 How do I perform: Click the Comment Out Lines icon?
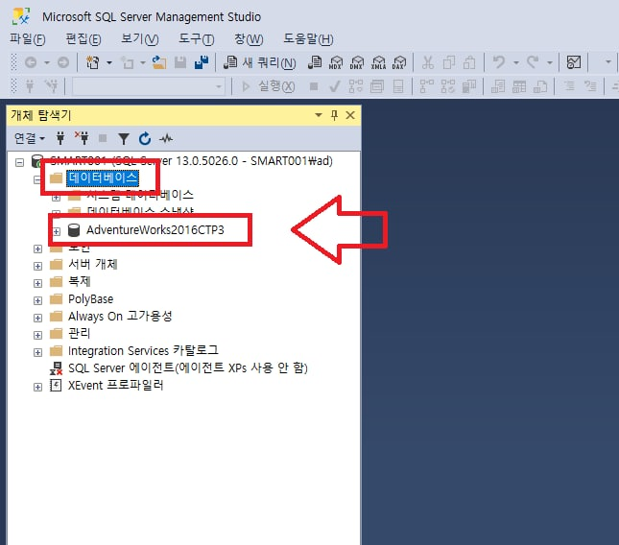pyautogui.click(x=569, y=86)
